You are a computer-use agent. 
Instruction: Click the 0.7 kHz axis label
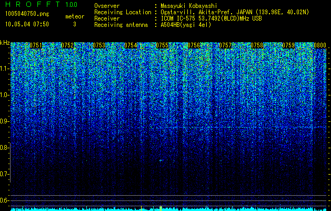(x=4, y=174)
